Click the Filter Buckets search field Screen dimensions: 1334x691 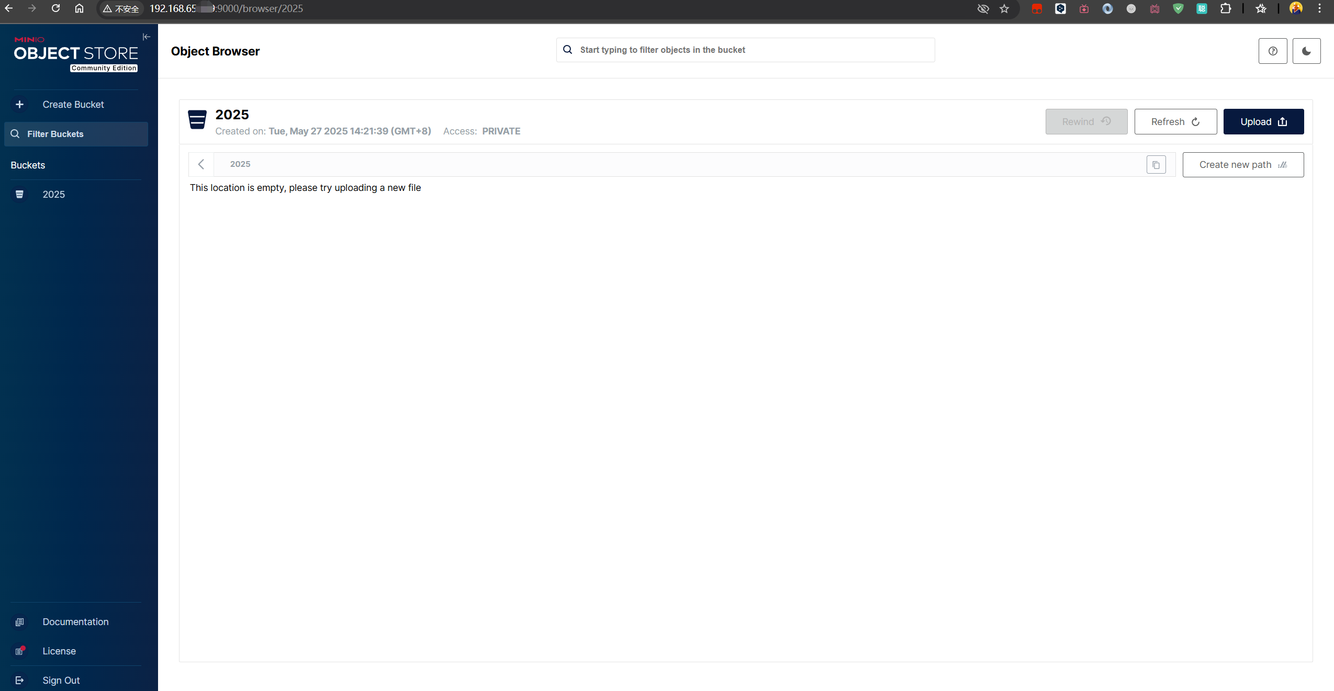click(x=76, y=134)
